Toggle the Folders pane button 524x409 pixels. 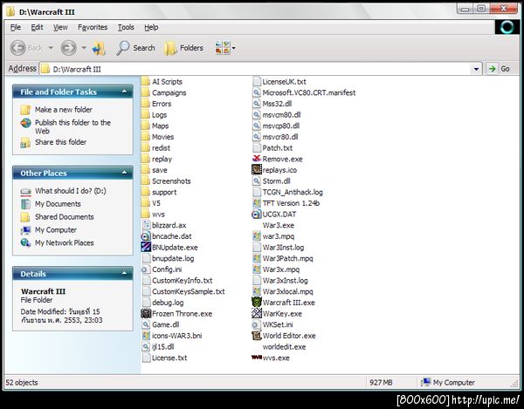click(183, 48)
